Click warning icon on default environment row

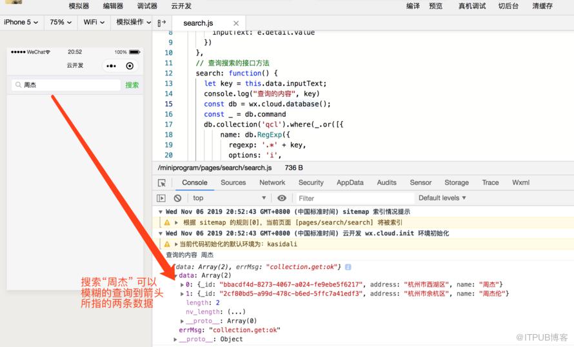tap(167, 244)
